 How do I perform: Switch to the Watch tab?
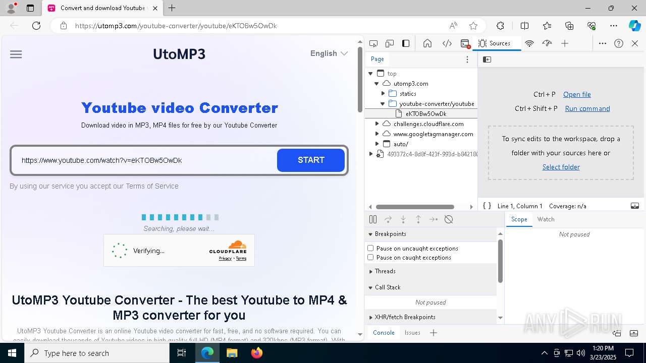point(546,219)
